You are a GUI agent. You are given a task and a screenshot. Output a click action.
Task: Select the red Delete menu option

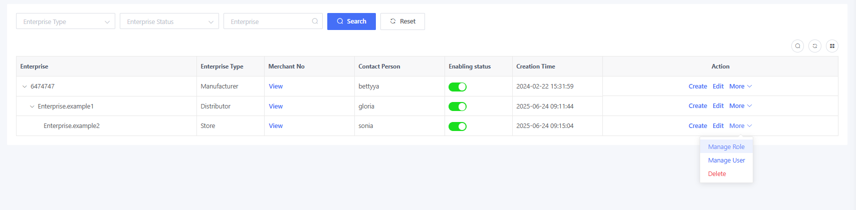click(x=717, y=174)
